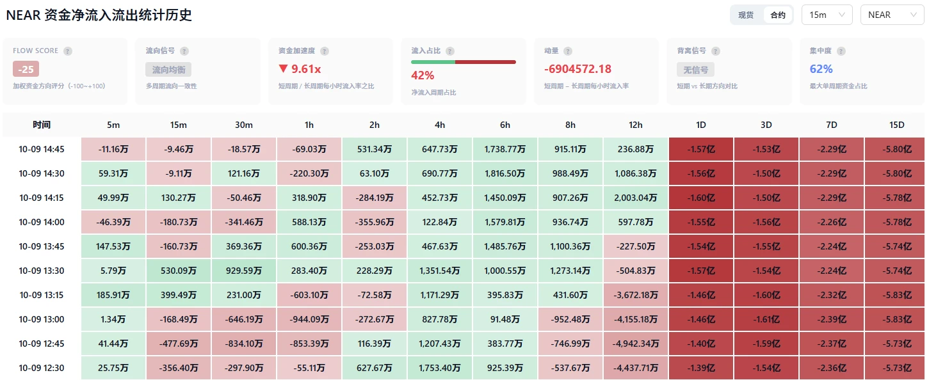Click the 9.61x acceleration value

(306, 69)
